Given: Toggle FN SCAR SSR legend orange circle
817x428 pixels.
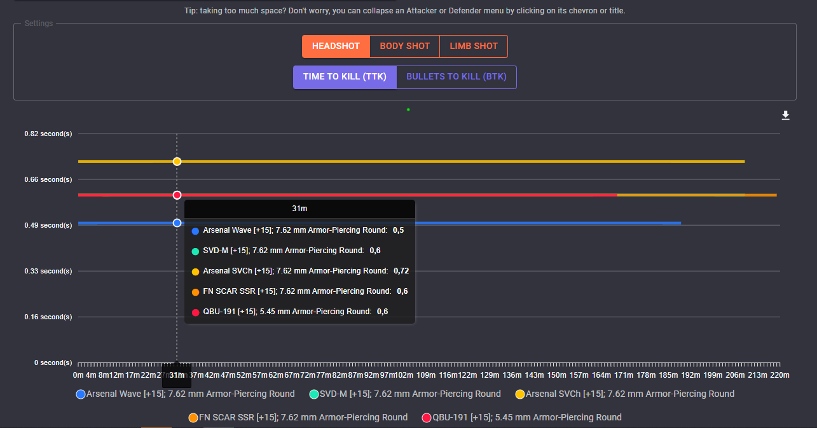Looking at the screenshot, I should click(x=193, y=418).
